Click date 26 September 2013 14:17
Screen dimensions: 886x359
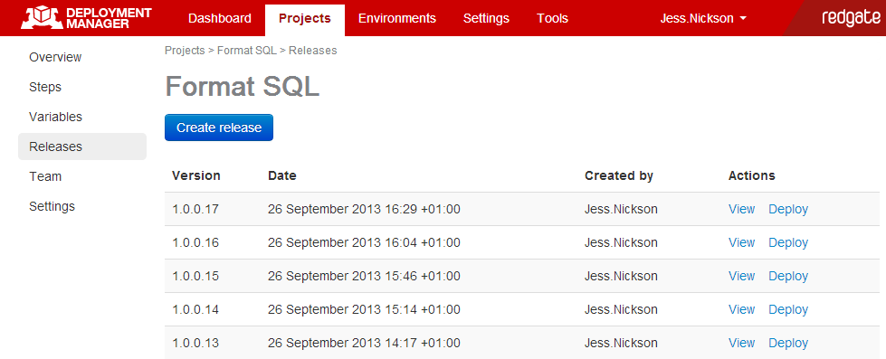coord(364,343)
